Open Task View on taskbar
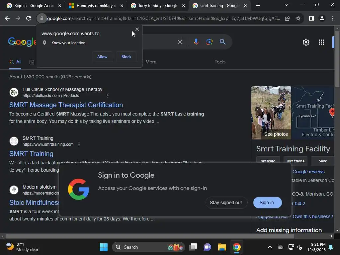The height and width of the screenshot is (255, 340). coord(193,247)
